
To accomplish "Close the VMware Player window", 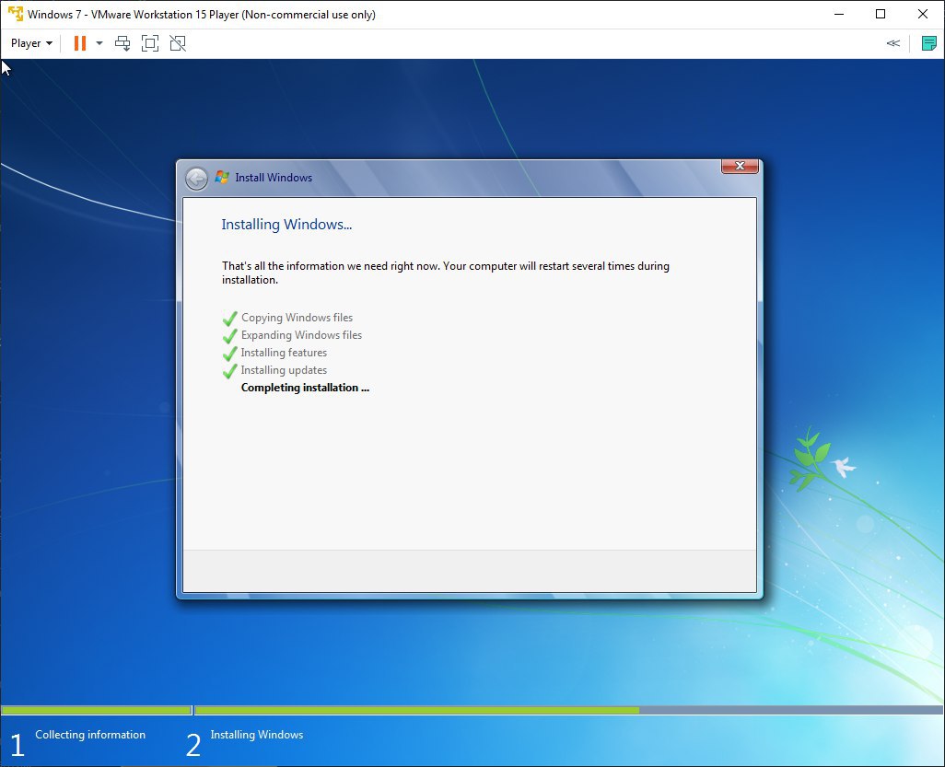I will coord(923,14).
